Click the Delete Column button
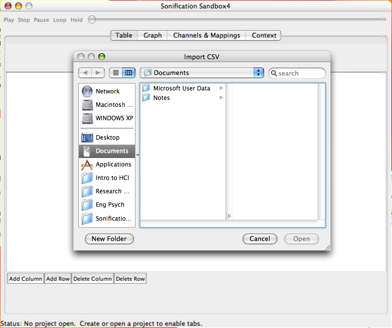Viewport: 392px width, 328px height. (92, 279)
